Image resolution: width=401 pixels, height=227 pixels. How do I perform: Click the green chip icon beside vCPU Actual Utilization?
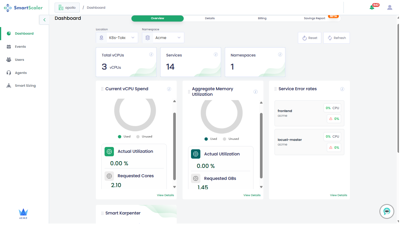pos(109,152)
